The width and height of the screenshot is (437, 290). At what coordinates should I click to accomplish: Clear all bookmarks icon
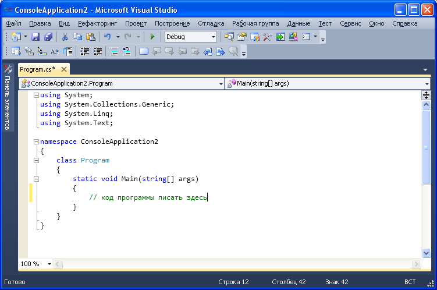[233, 51]
